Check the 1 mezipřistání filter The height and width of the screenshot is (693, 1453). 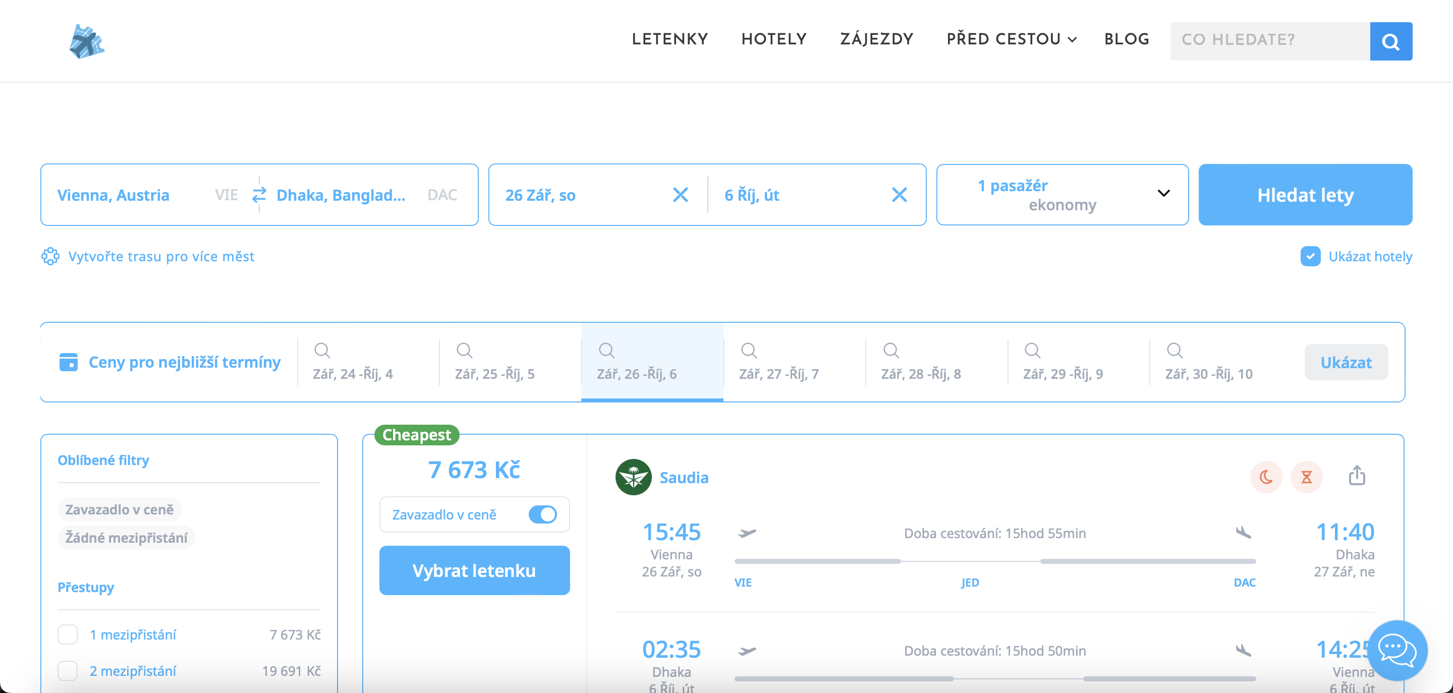tap(68, 634)
